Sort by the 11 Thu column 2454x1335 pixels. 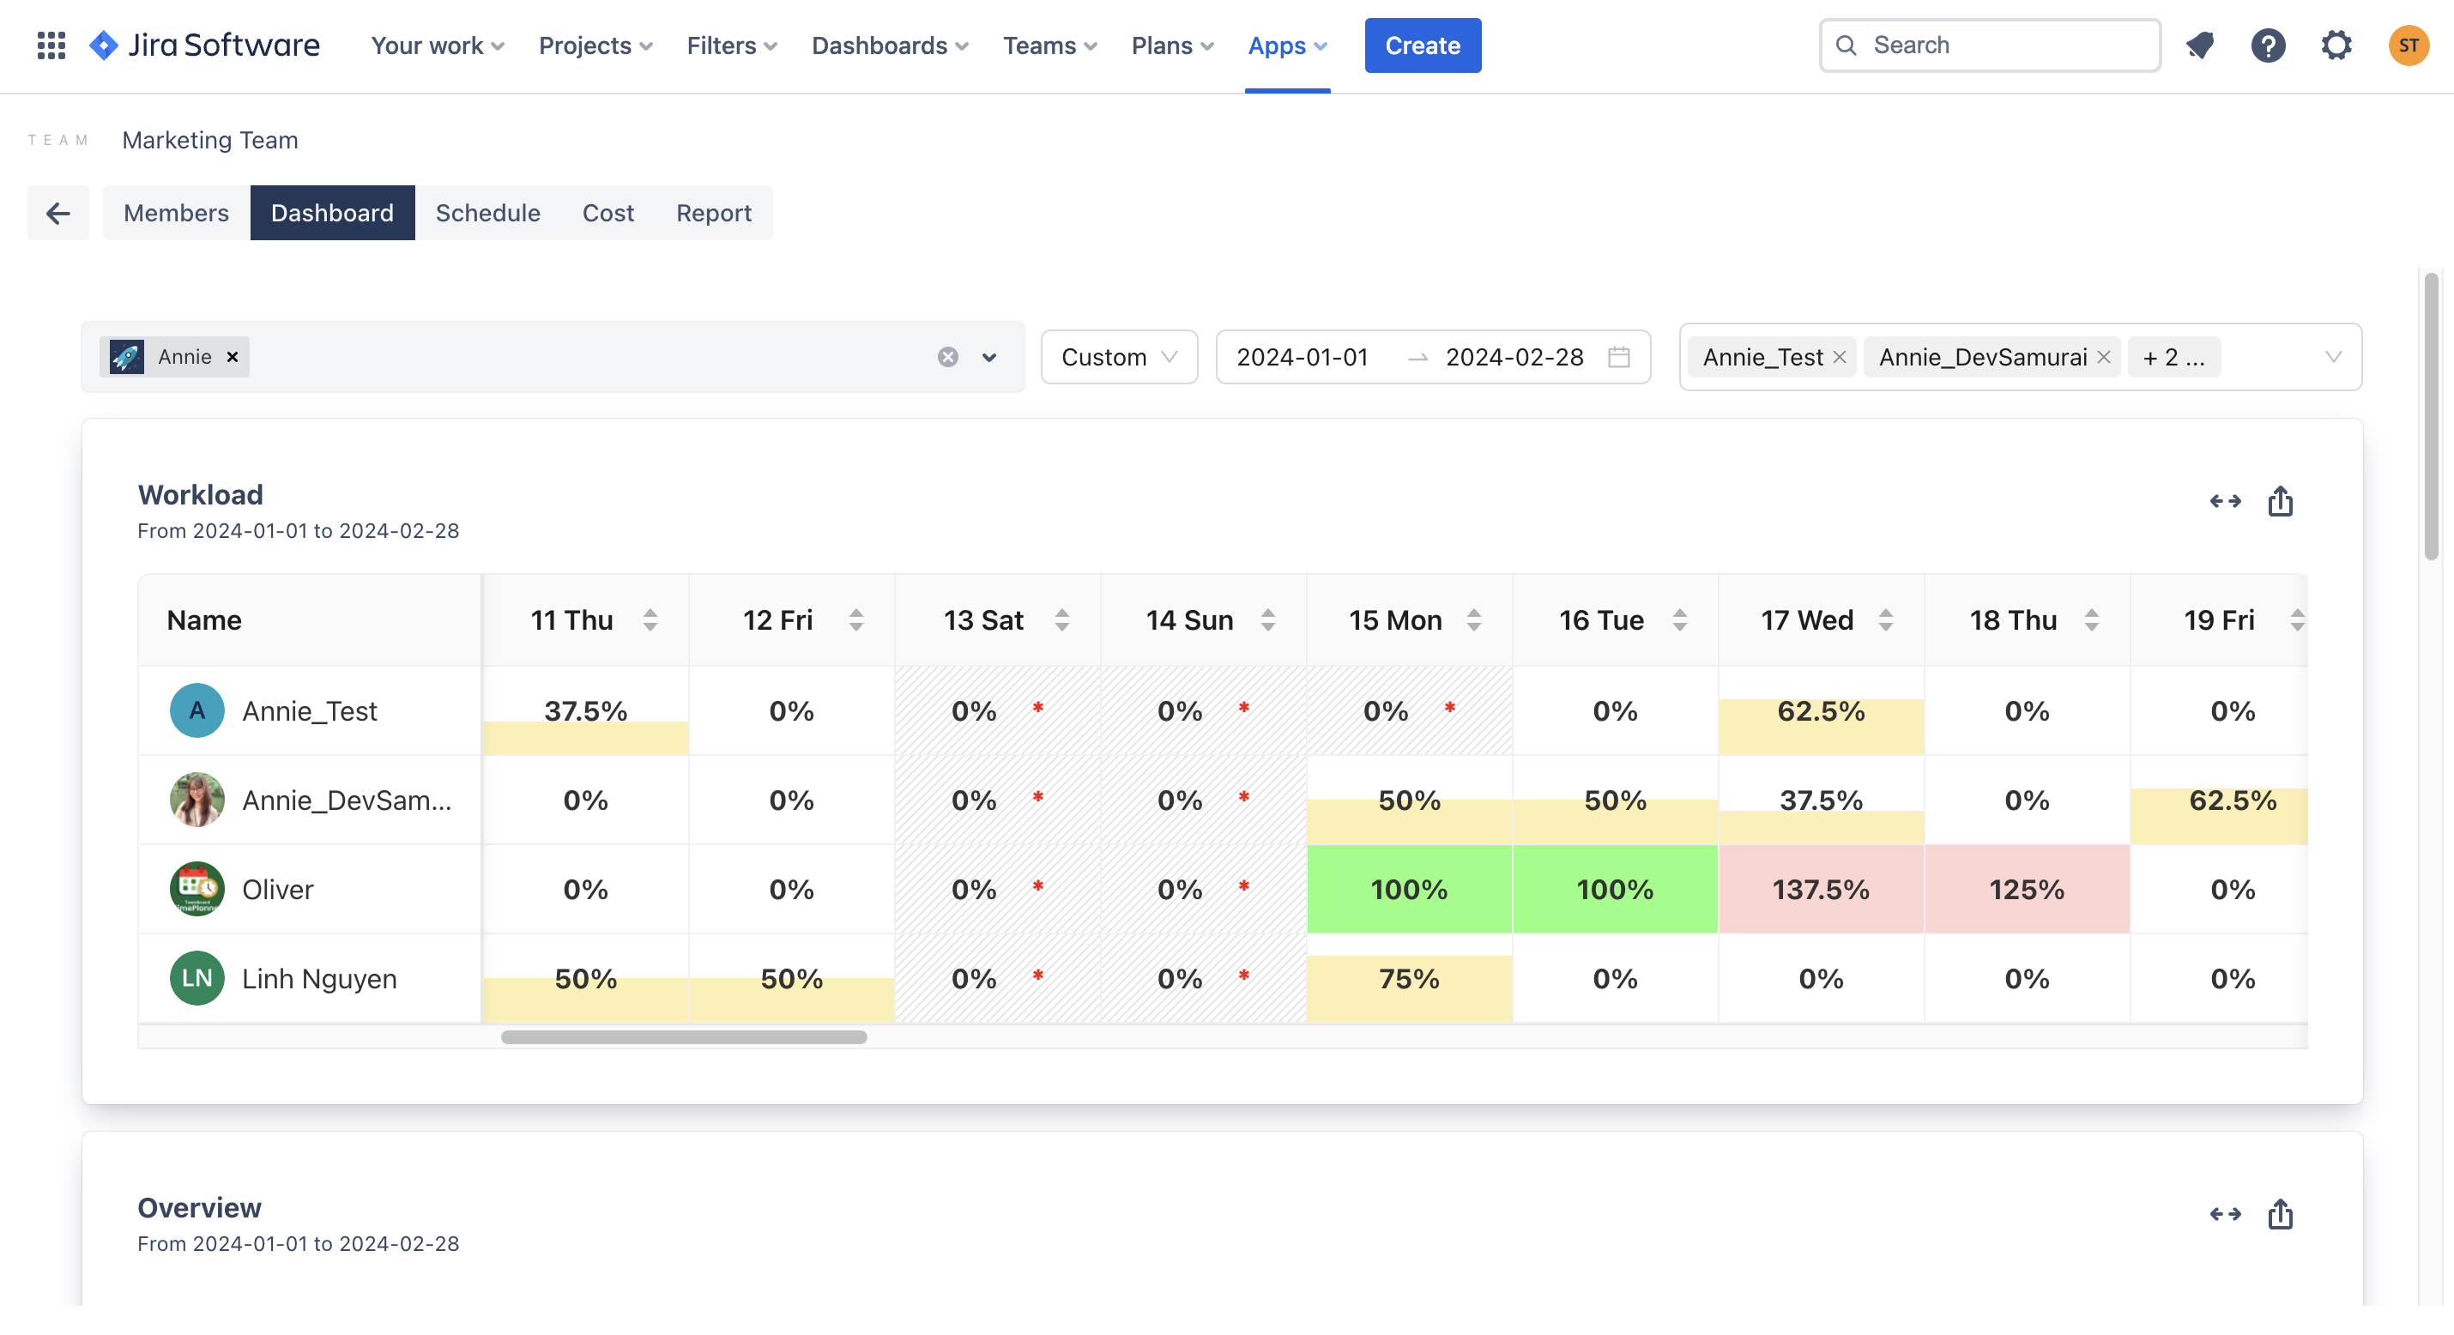pos(650,620)
